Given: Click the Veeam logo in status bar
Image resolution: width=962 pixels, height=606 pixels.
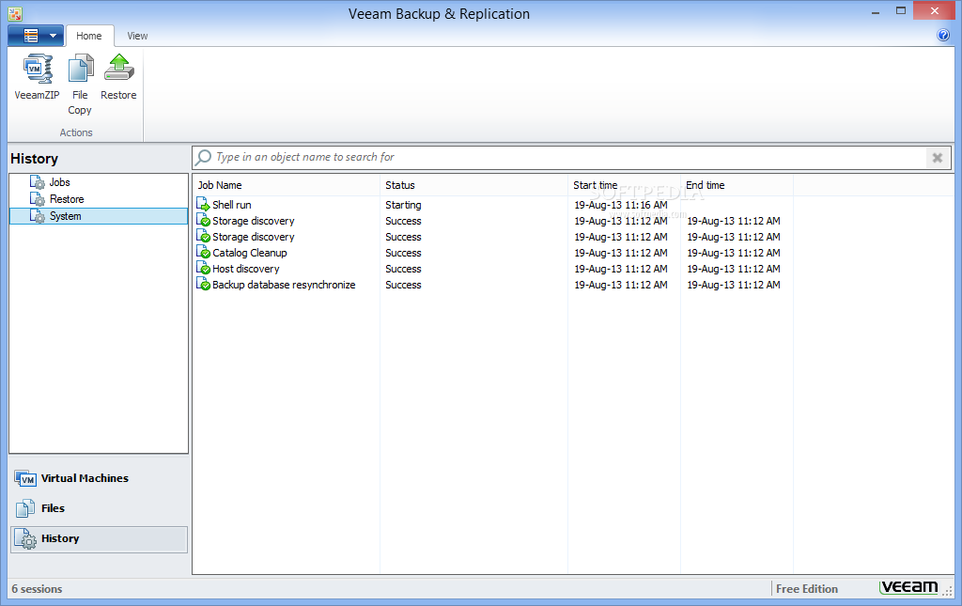Looking at the screenshot, I should (909, 587).
